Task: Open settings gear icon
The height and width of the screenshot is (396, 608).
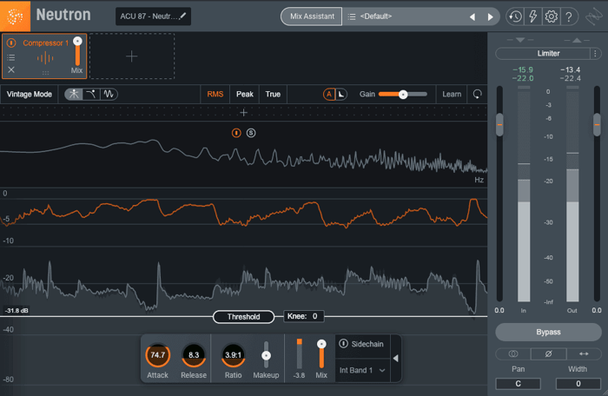Action: (551, 16)
